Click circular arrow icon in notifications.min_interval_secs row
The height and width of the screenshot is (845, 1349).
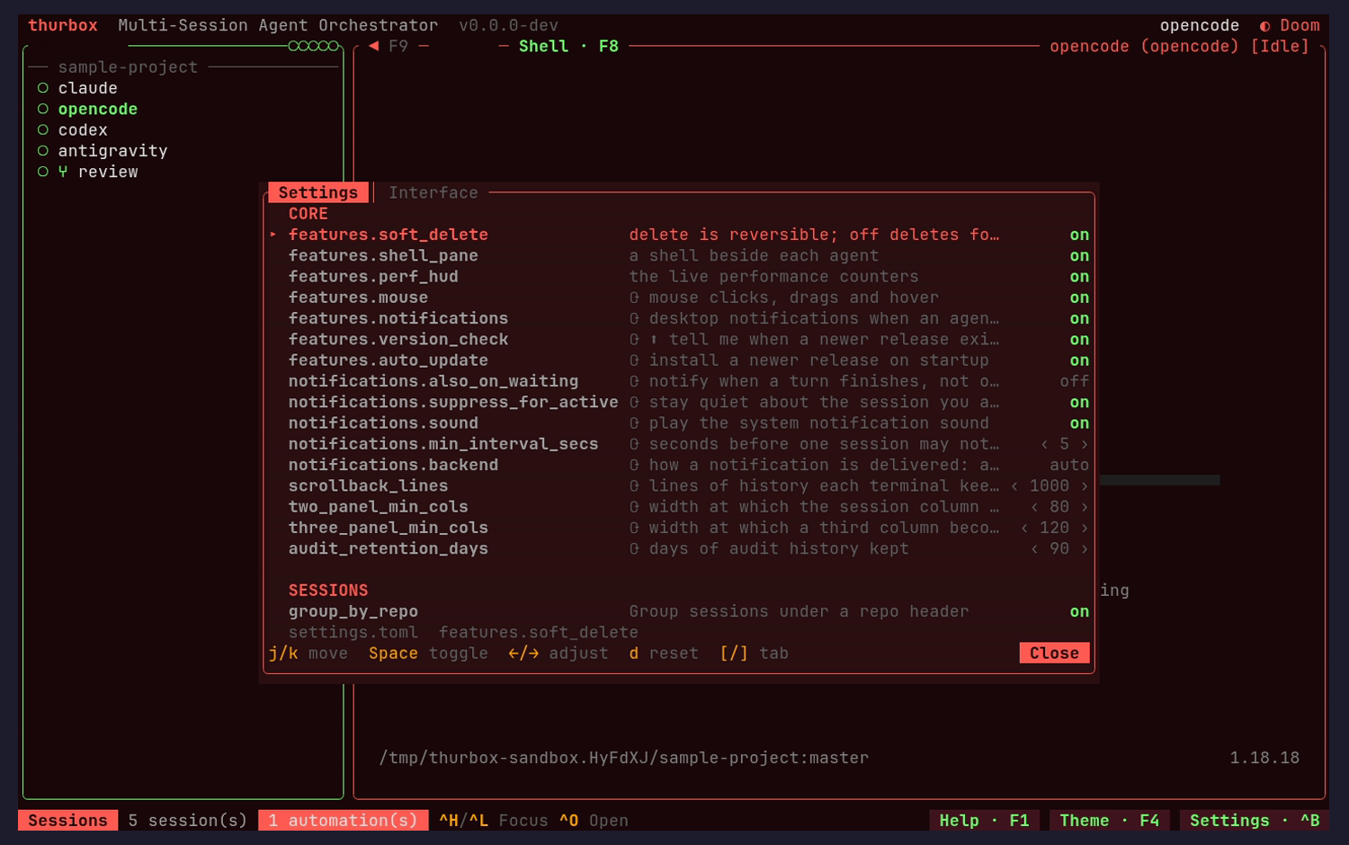coord(634,444)
